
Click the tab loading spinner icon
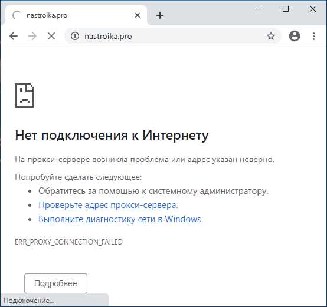coord(17,15)
